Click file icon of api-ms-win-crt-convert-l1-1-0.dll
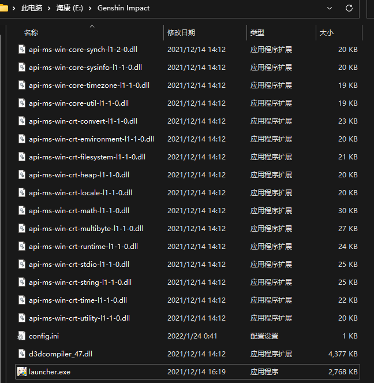Viewport: 374px width, 383px height. tap(22, 121)
